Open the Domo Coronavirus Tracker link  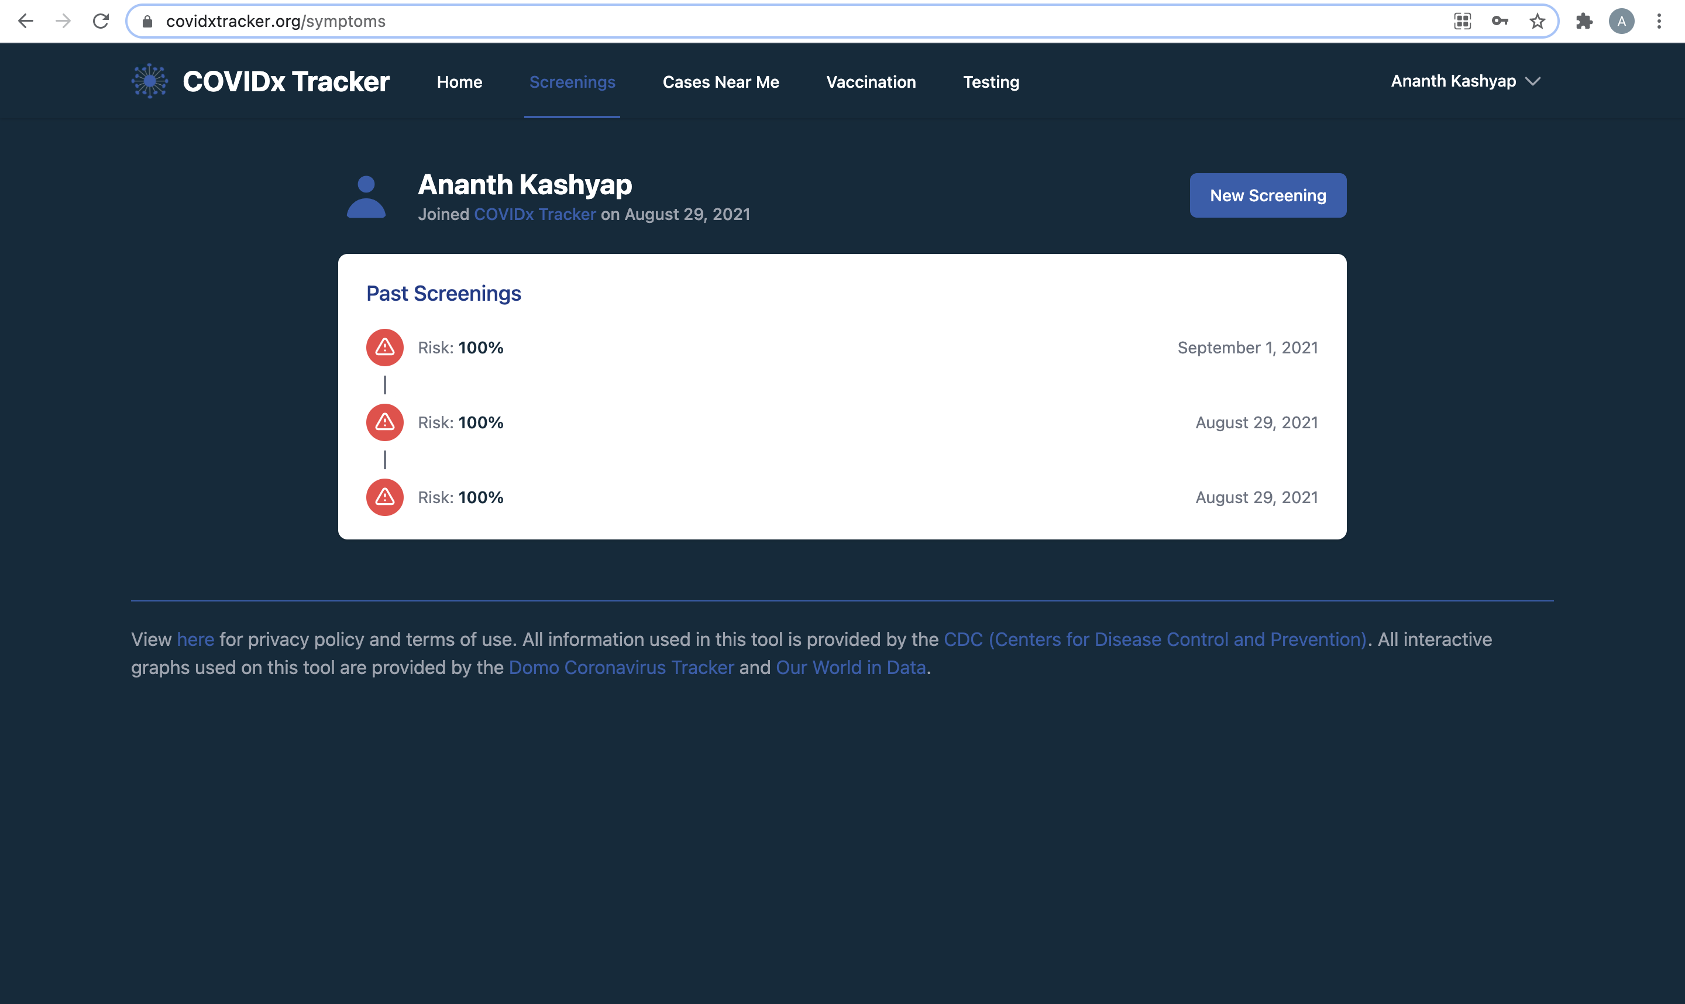pyautogui.click(x=620, y=668)
